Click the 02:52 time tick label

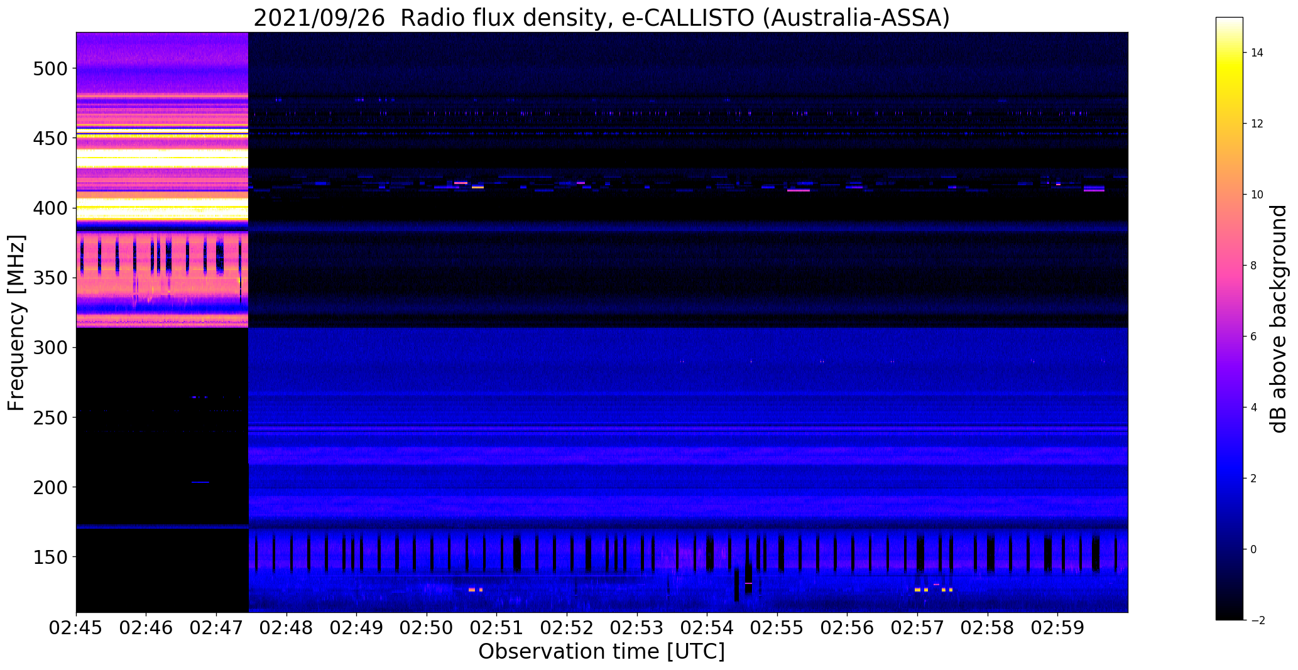point(567,628)
